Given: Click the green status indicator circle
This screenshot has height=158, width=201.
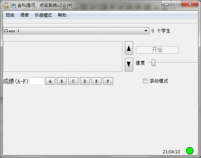Looking at the screenshot, I should click(190, 151).
